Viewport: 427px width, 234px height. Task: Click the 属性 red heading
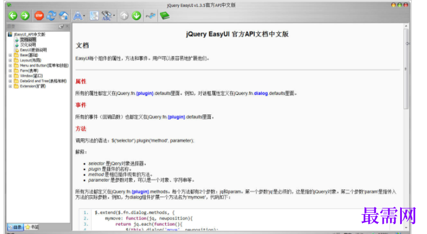tap(81, 82)
